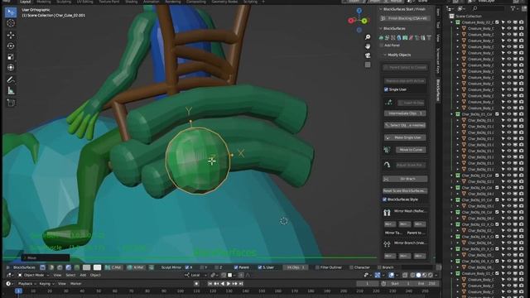530x298 pixels.
Task: Click the Select Obj button
Action: [405, 125]
